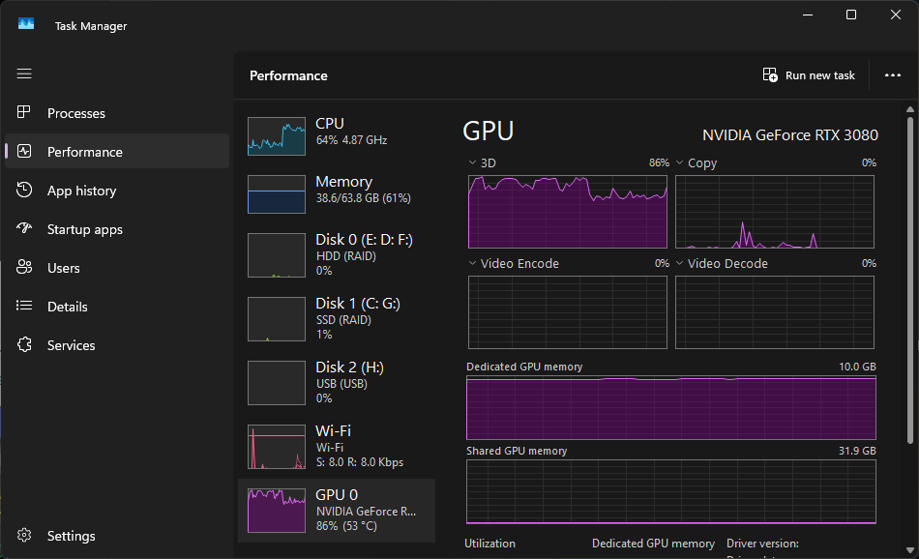
Task: Click the 10.0 GB dedicated memory value
Action: click(x=857, y=367)
